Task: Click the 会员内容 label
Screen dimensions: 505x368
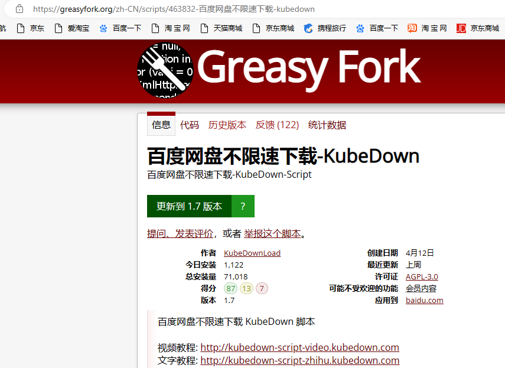Action: (421, 288)
